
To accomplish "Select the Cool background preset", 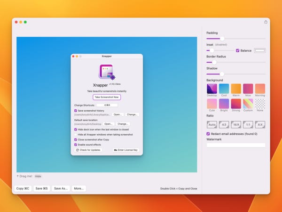I will pyautogui.click(x=224, y=89).
